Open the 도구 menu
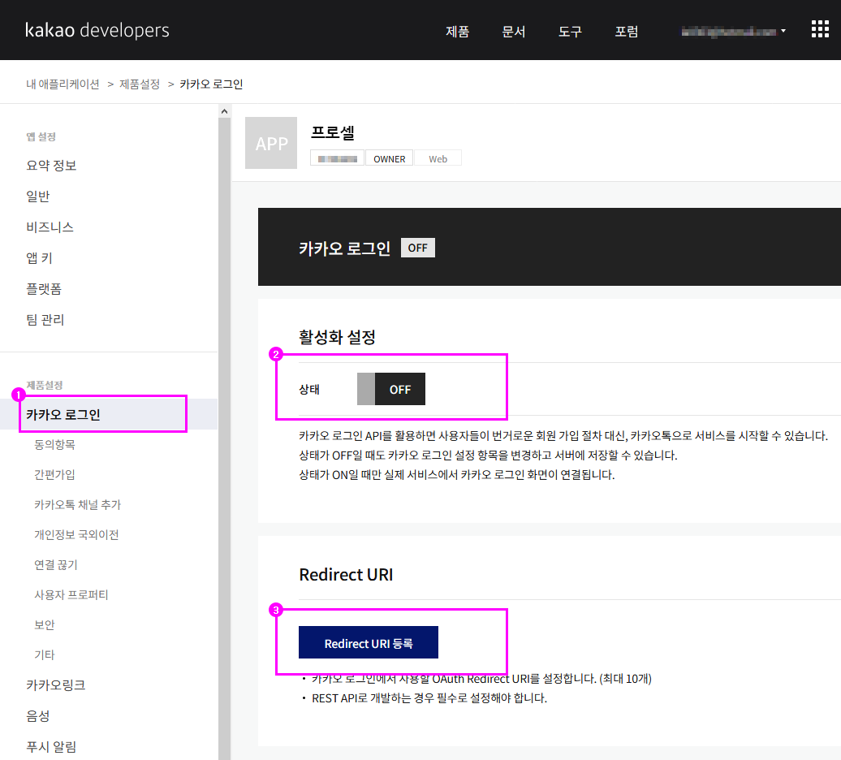Viewport: 841px width, 760px height. pos(570,32)
